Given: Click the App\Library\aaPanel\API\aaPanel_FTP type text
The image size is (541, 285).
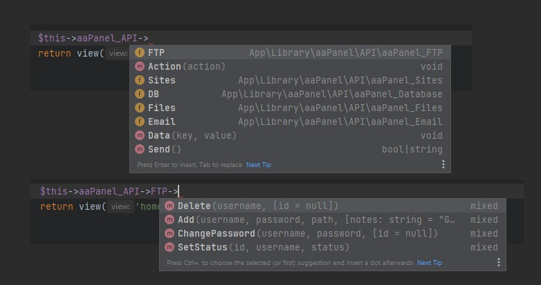Looking at the screenshot, I should click(346, 52).
